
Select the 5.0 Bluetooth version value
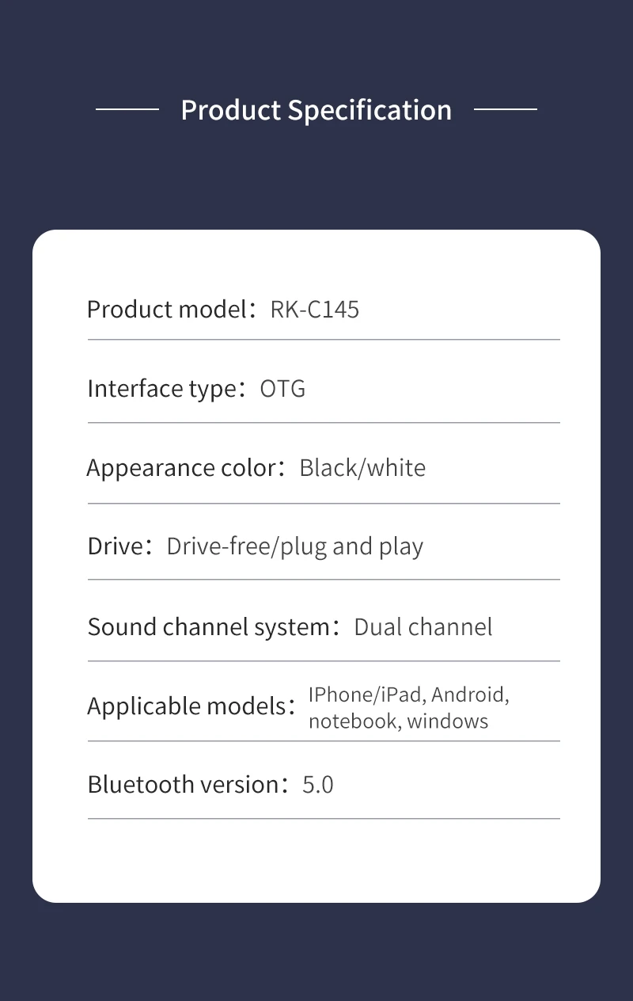click(x=318, y=785)
